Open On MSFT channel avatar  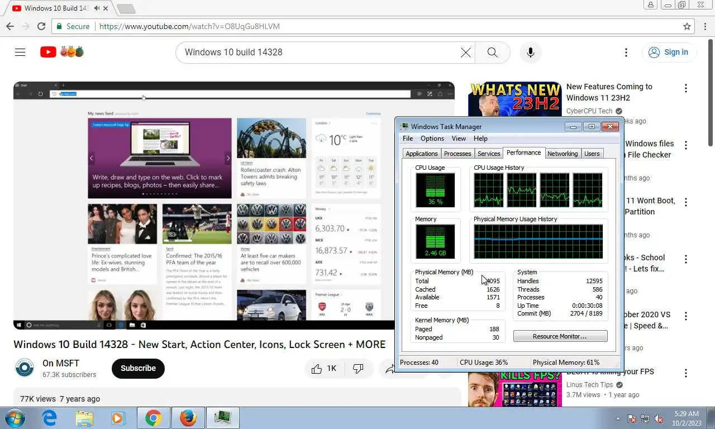[25, 368]
